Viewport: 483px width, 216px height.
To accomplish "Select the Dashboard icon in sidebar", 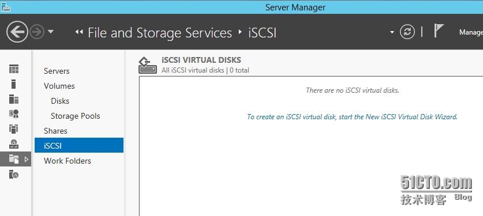I will click(x=14, y=69).
